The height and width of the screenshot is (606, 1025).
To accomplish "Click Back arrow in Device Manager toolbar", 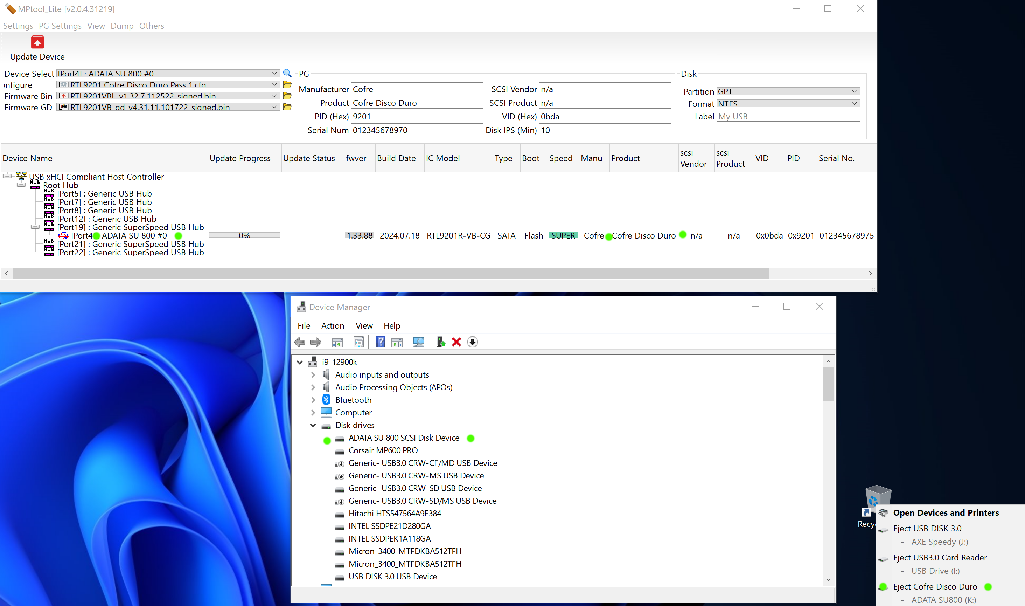I will 300,342.
